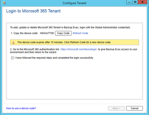Cancel the Configure Tenant wizard
The width and height of the screenshot is (149, 115).
(x=134, y=108)
